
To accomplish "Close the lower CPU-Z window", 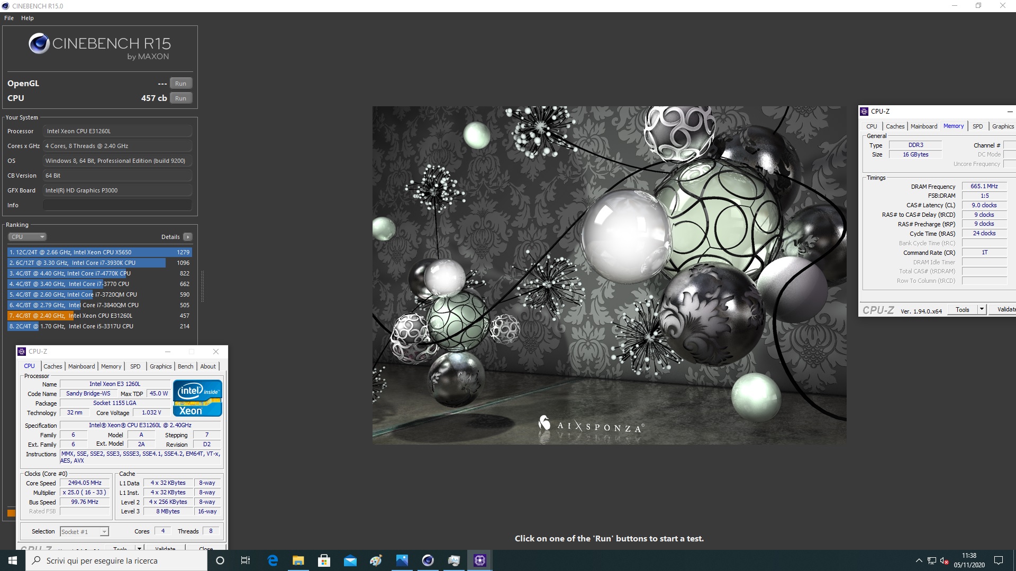I will click(216, 352).
